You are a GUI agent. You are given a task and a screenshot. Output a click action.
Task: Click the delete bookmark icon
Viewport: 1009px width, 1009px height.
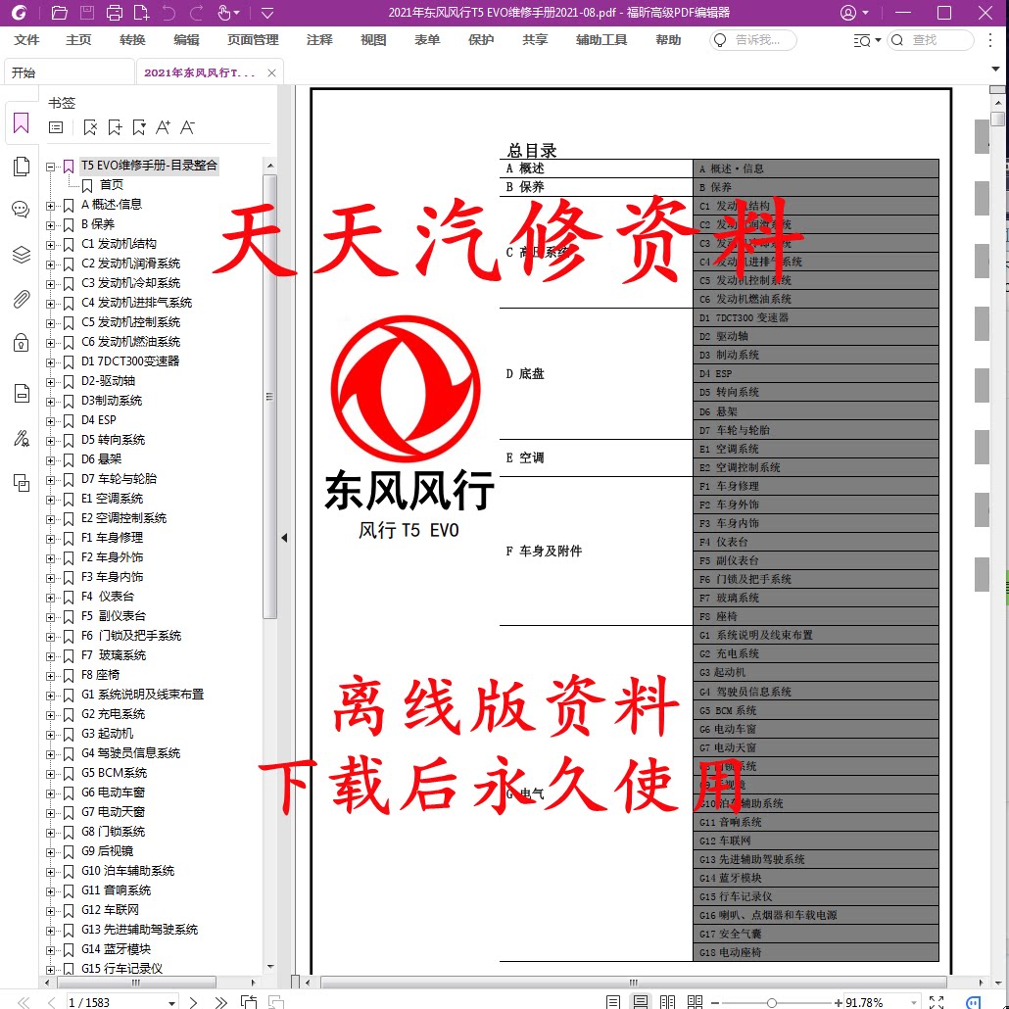tap(90, 127)
